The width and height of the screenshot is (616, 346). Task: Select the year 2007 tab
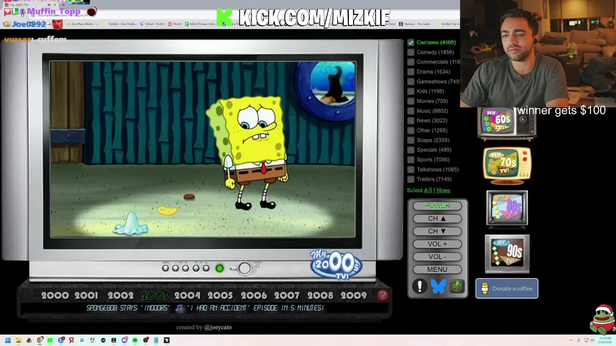pos(287,296)
